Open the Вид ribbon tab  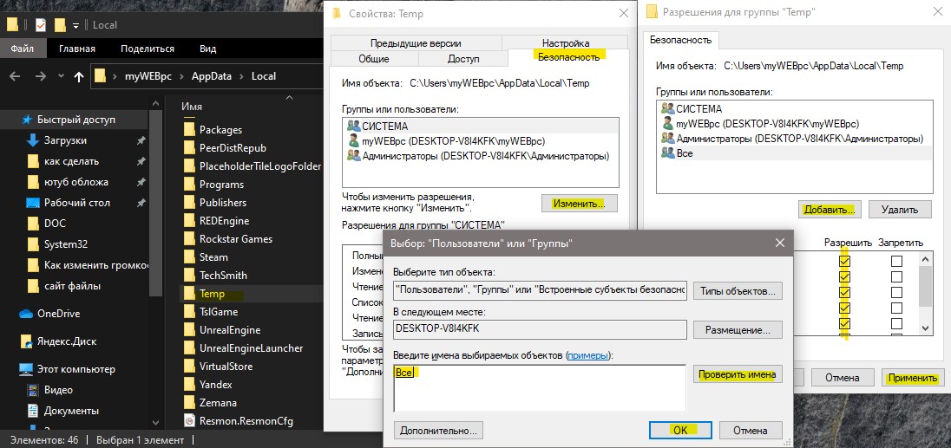[207, 49]
